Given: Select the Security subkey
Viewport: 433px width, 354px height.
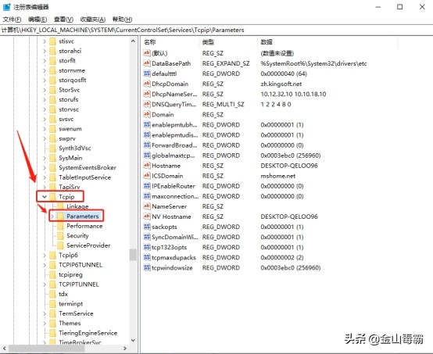Looking at the screenshot, I should [x=77, y=235].
